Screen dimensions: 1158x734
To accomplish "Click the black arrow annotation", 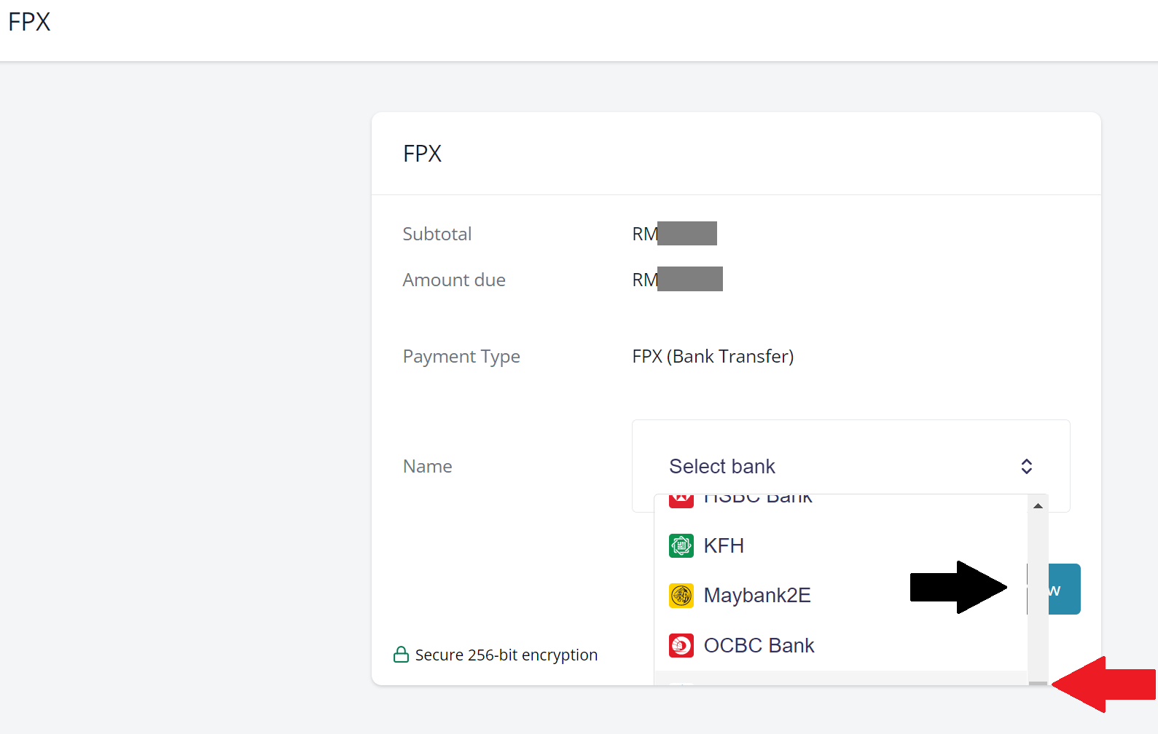I will [958, 587].
